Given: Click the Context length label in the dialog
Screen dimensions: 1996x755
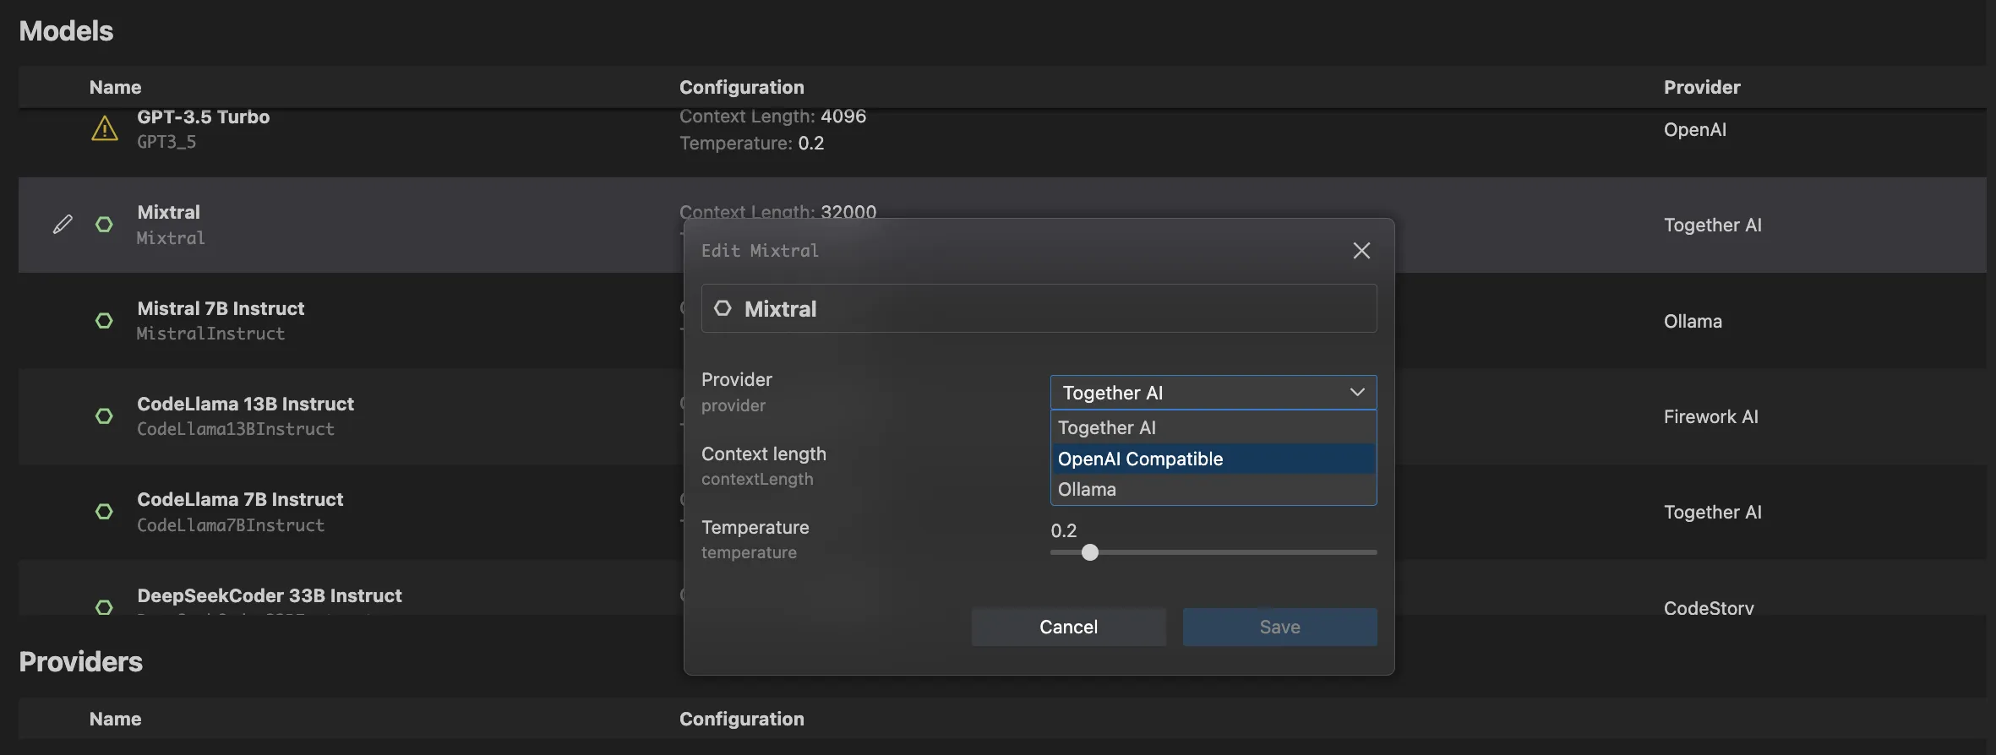Looking at the screenshot, I should click(x=764, y=454).
